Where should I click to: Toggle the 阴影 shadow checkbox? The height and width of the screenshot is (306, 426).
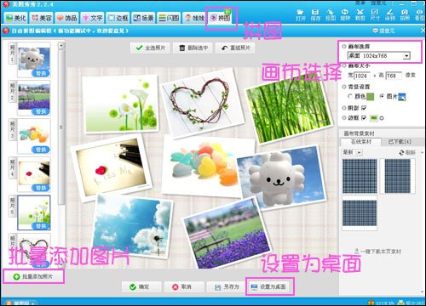click(364, 108)
